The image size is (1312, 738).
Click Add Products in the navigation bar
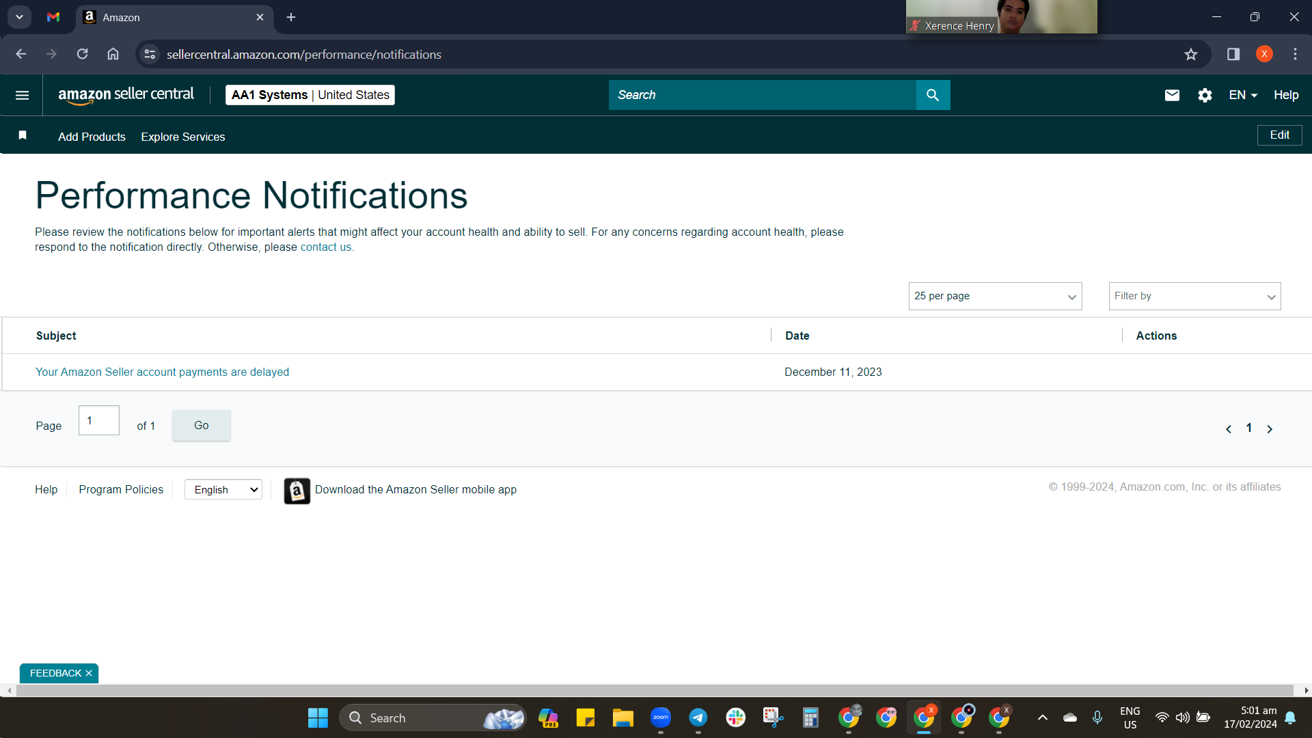pos(92,137)
